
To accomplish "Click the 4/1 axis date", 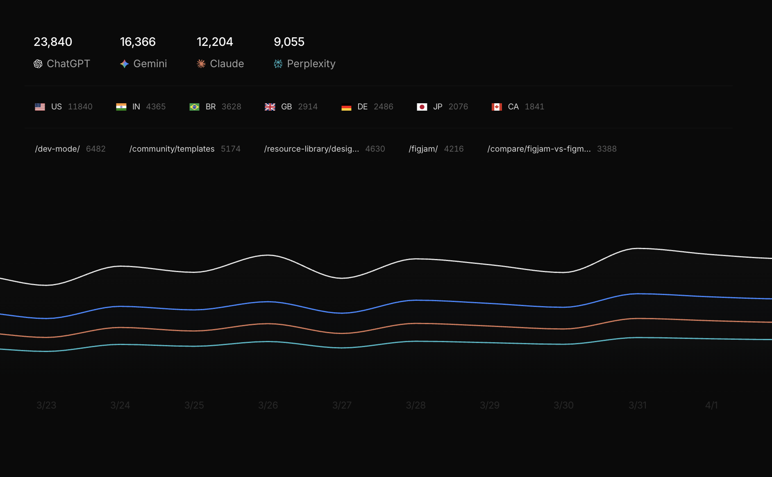I will point(711,405).
